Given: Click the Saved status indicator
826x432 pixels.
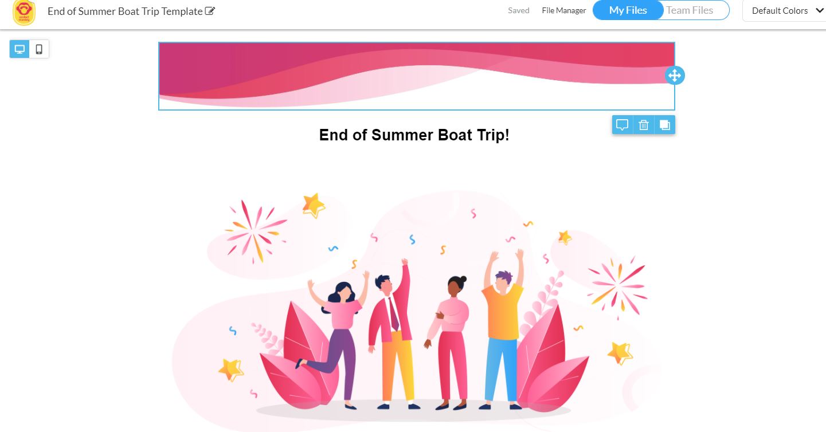Looking at the screenshot, I should 519,10.
